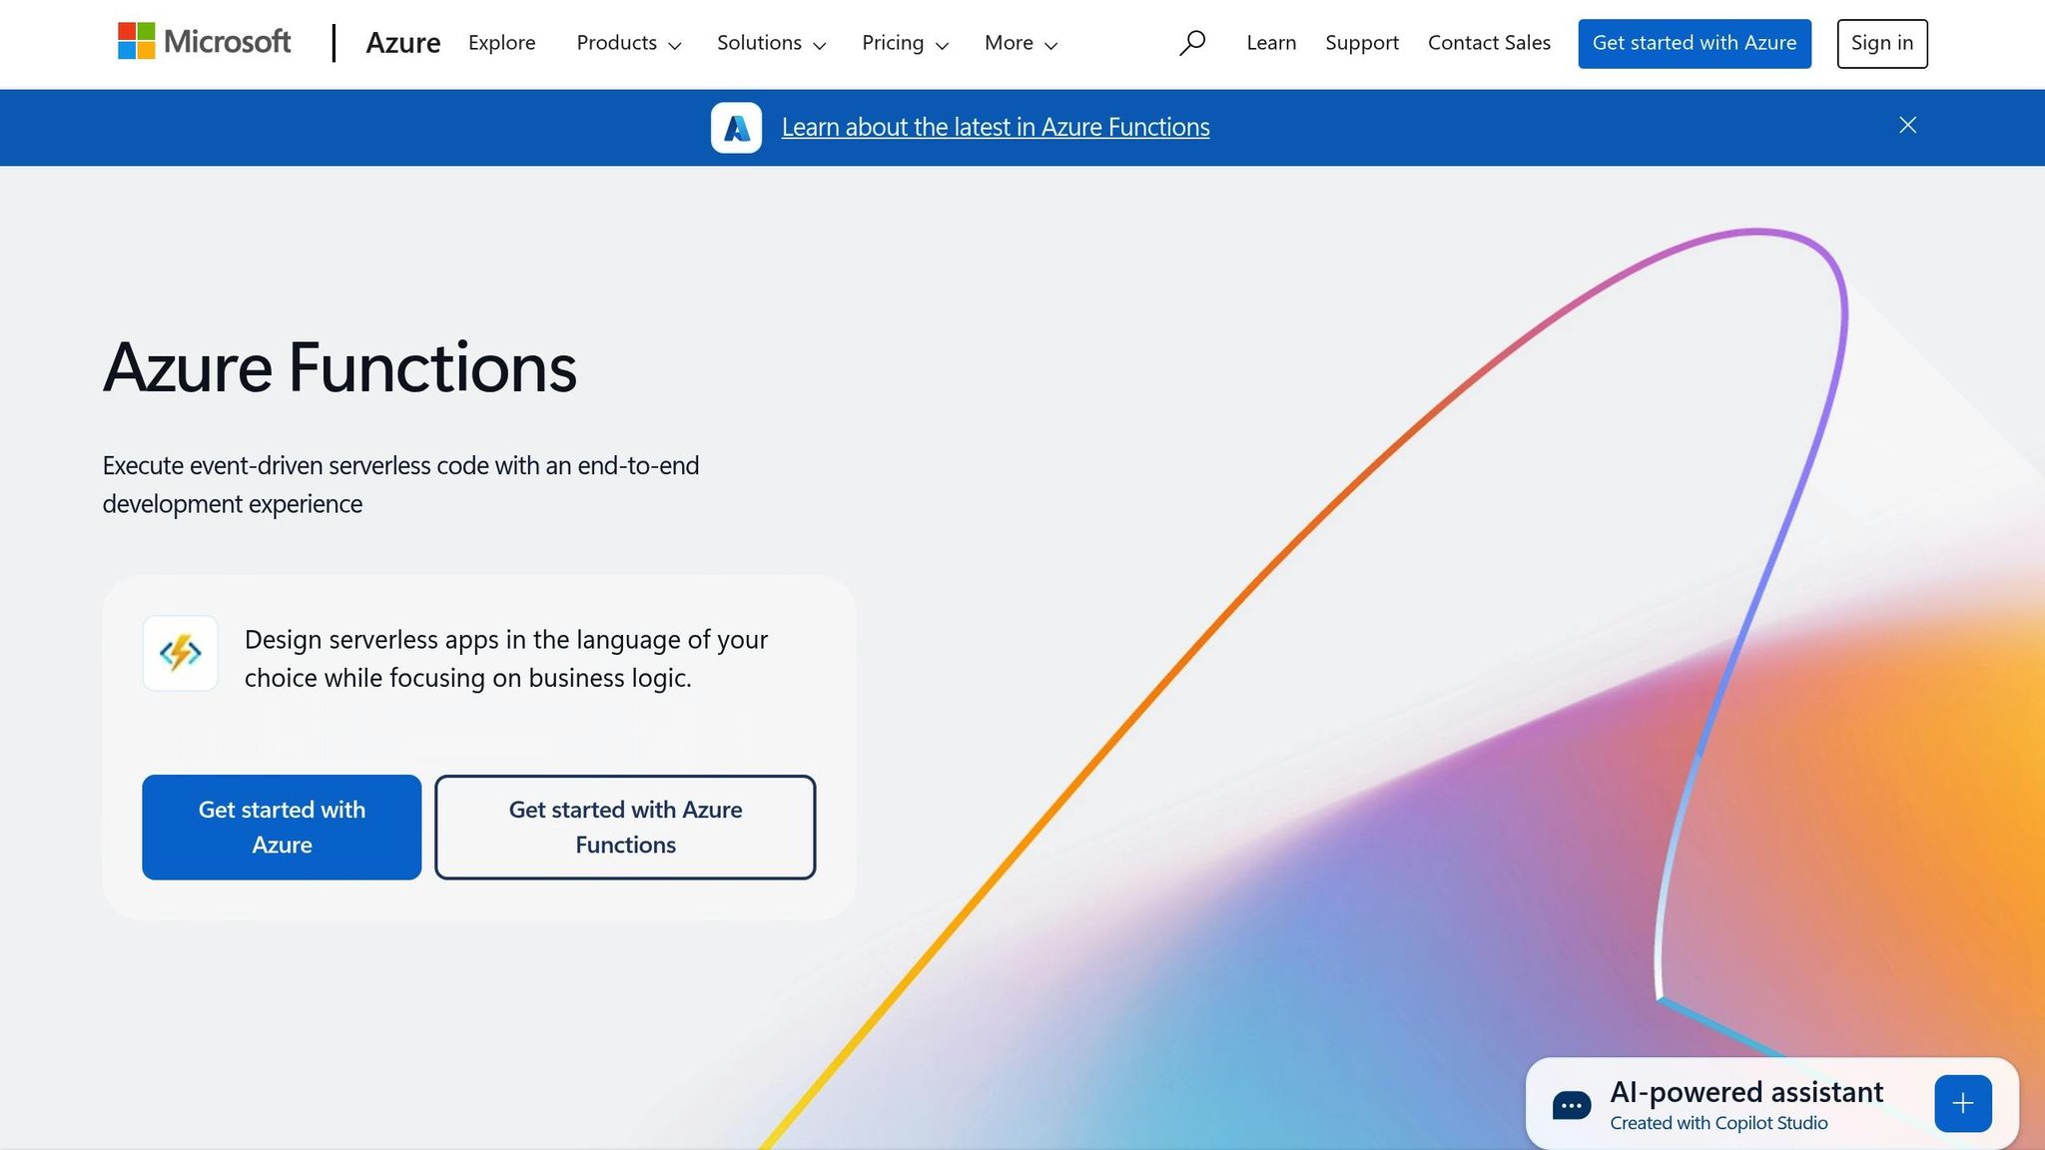Click the Get started with Azure Functions button

625,827
